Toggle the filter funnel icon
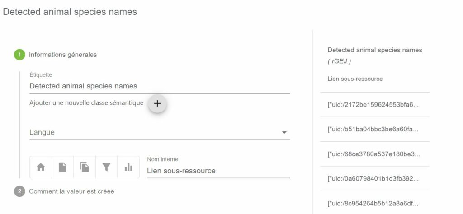This screenshot has width=463, height=214. click(106, 167)
